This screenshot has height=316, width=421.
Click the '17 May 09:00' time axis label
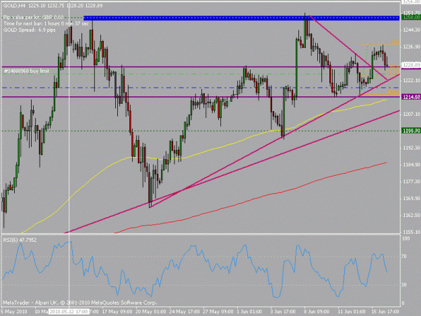tap(117, 311)
